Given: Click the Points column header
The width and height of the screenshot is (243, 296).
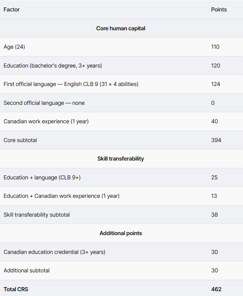Looking at the screenshot, I should [x=219, y=10].
